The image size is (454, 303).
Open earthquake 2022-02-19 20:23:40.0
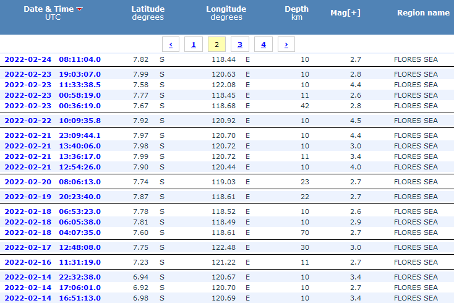tap(53, 197)
